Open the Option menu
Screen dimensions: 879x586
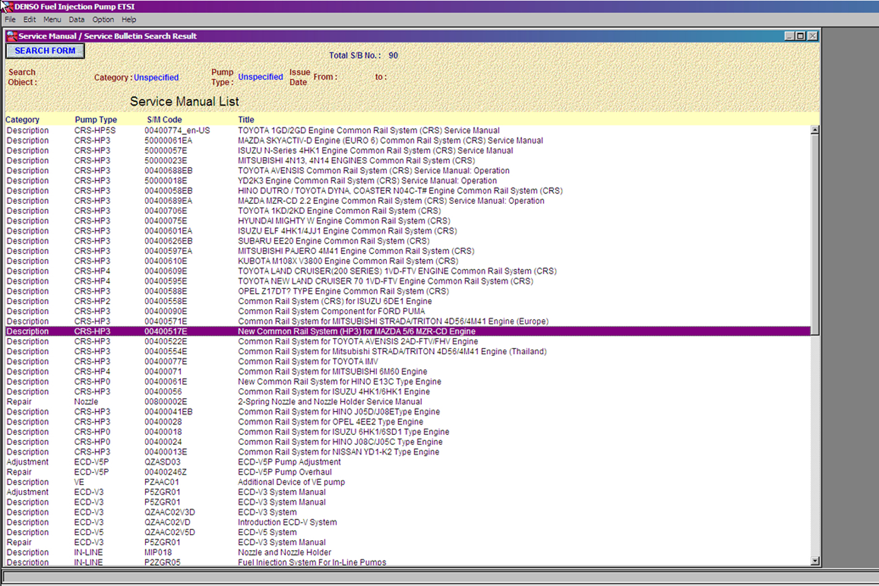[103, 20]
